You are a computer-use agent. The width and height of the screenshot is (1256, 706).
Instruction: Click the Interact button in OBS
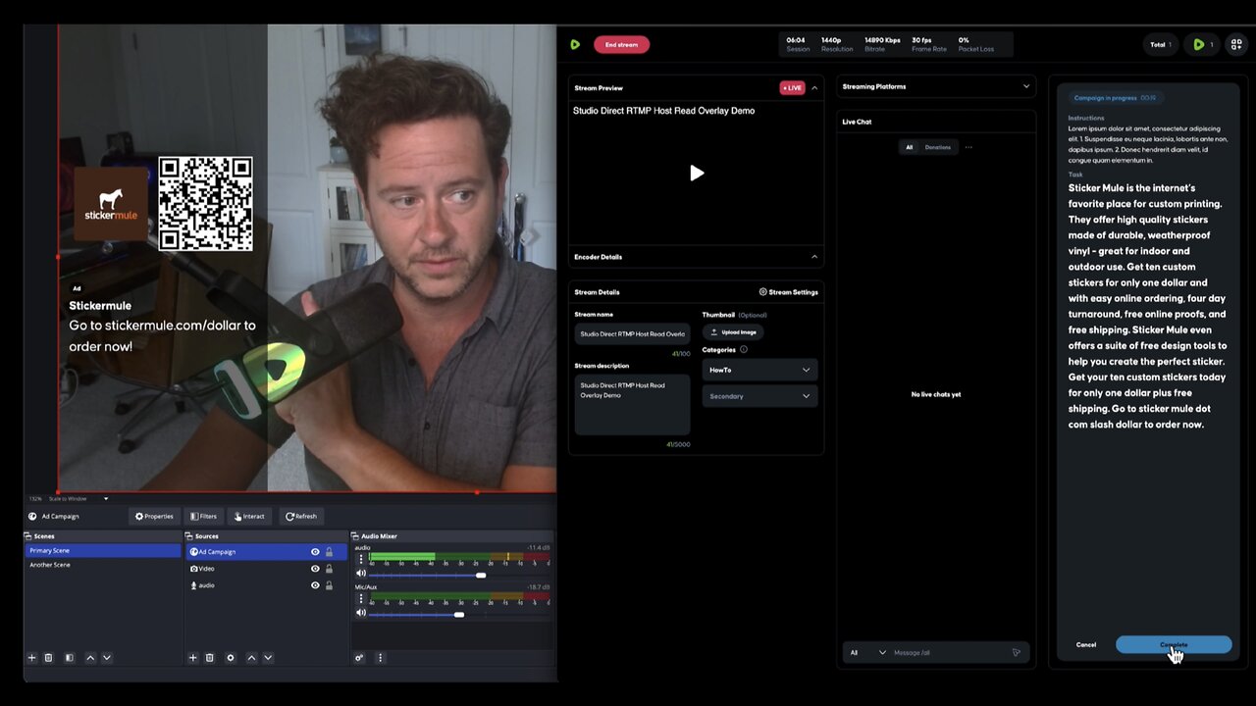click(x=249, y=516)
